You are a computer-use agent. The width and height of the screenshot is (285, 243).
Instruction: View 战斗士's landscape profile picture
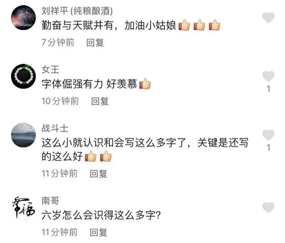[23, 135]
